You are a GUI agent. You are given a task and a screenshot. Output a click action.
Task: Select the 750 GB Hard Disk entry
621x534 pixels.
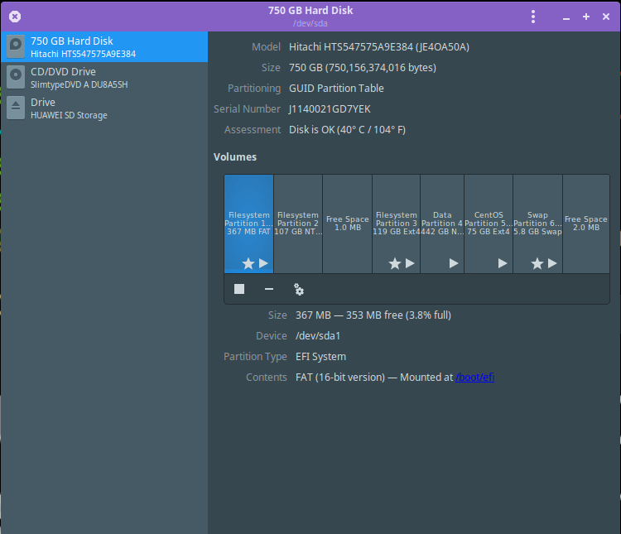point(103,47)
